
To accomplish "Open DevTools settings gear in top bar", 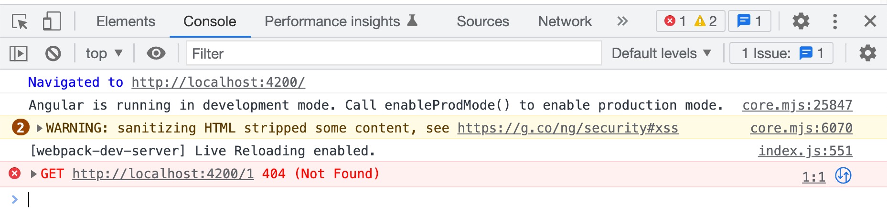I will [801, 21].
